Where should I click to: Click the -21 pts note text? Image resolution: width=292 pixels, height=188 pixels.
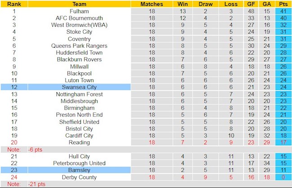pyautogui.click(x=37, y=184)
